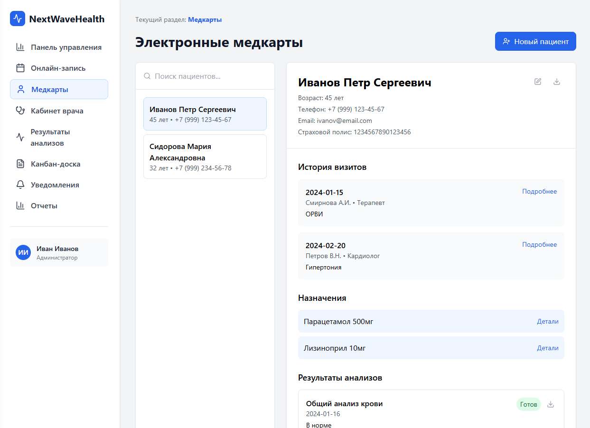Download the patient record via download icon
Screen dimensions: 590x428
click(556, 82)
